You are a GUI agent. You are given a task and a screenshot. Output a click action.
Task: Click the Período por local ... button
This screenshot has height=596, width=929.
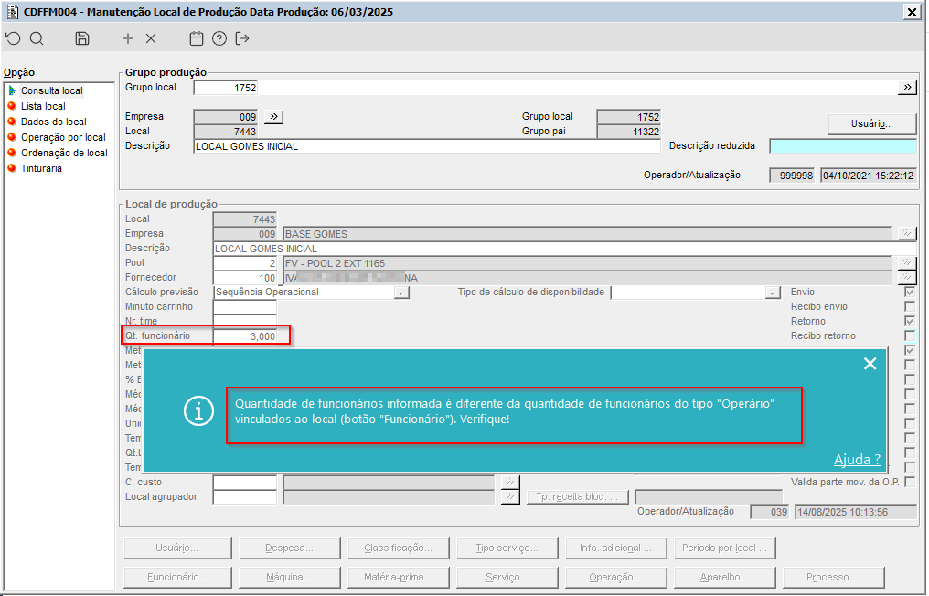point(724,548)
